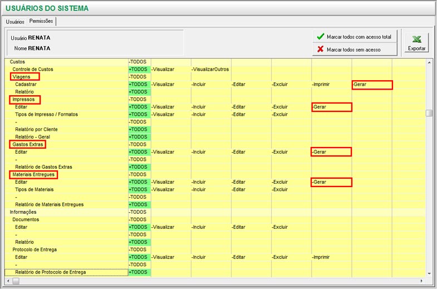Screen dimensions: 437x289
Task: Select Relatório row under Documentos
Action: pos(66,242)
